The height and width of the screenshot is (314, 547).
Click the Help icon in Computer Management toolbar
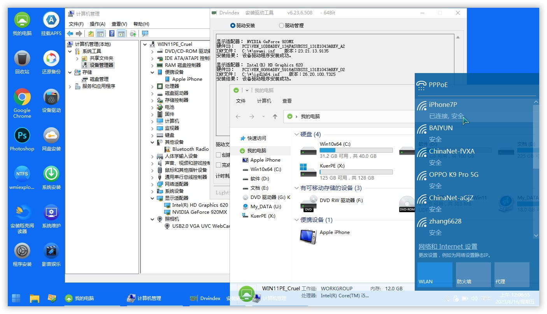tap(112, 33)
